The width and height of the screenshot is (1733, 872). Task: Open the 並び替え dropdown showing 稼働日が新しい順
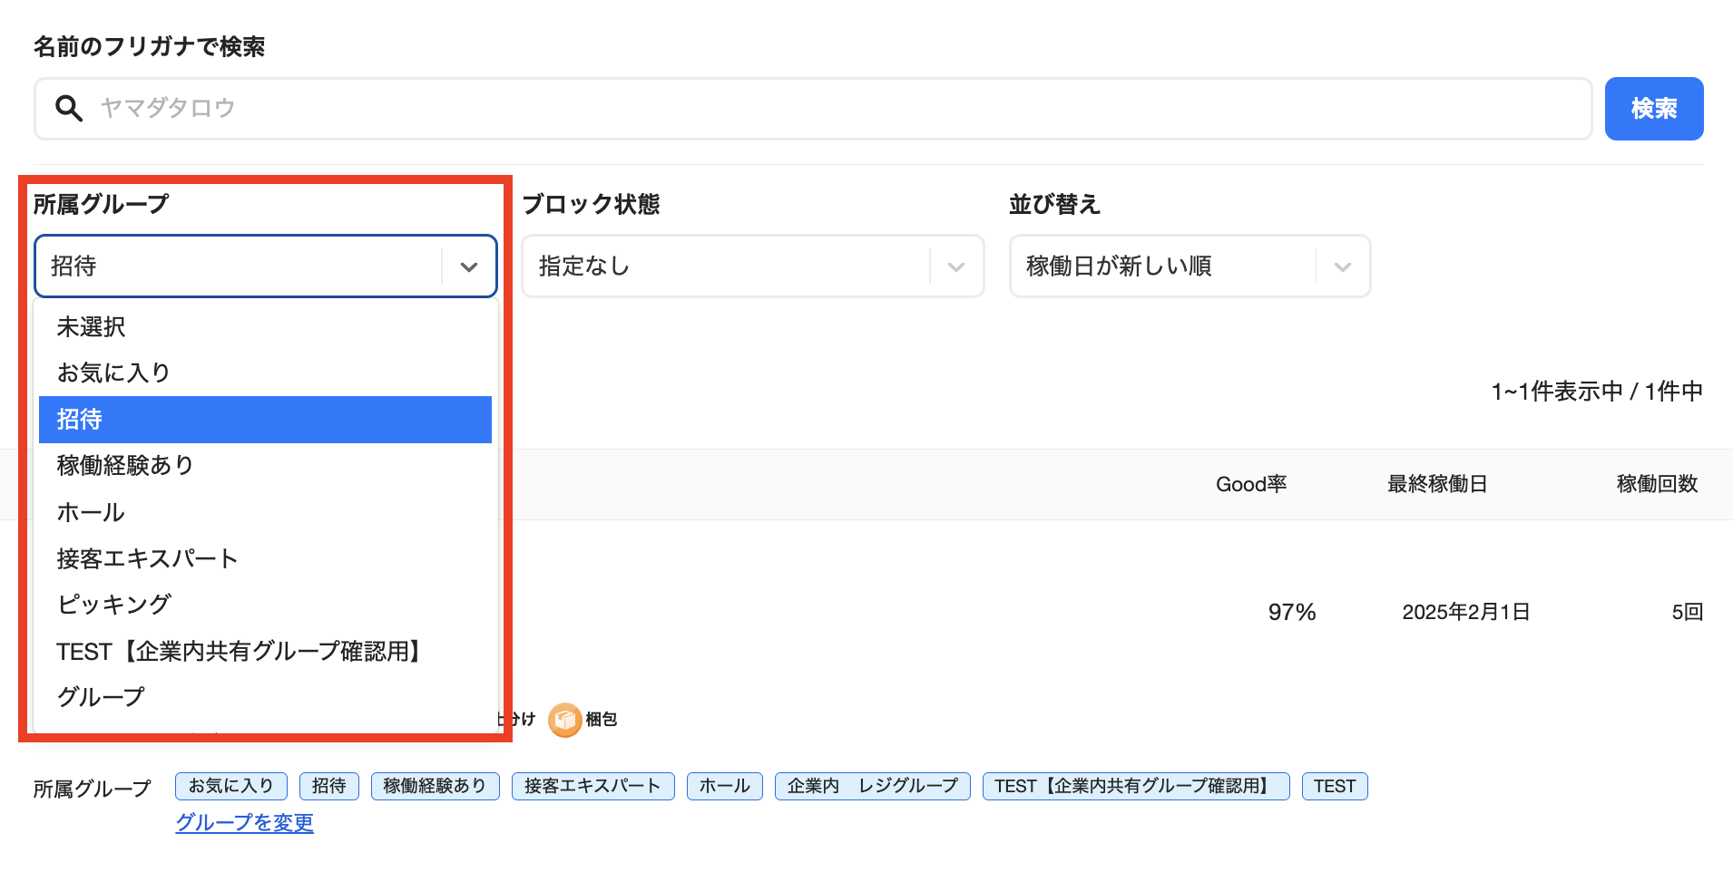pos(1190,266)
